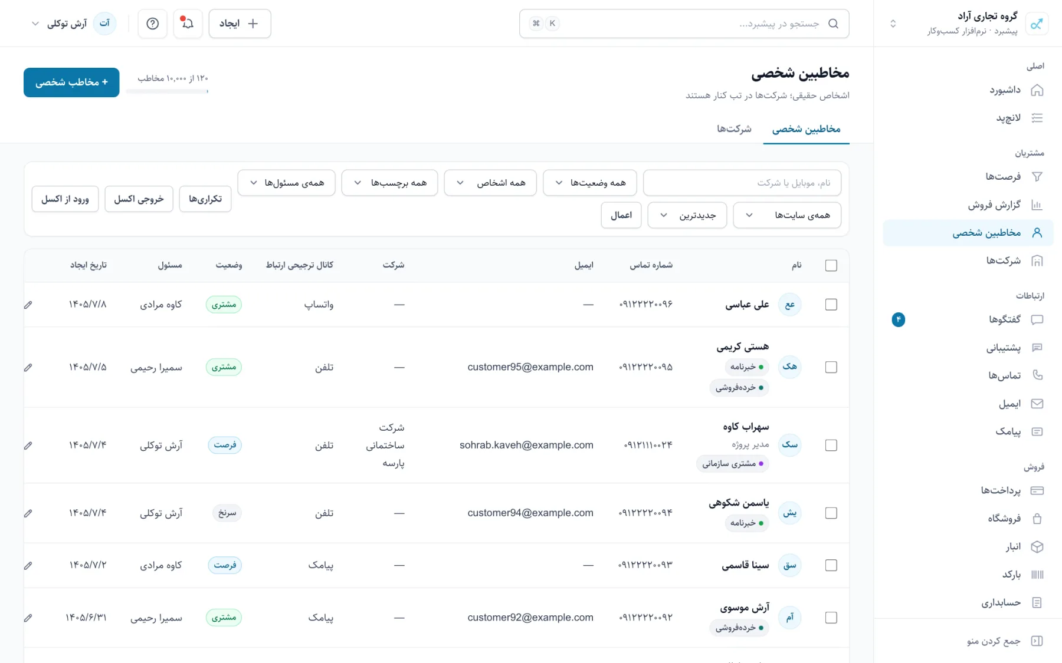Viewport: 1062px width, 663px height.
Task: Open the فروشگاه bag icon
Action: pos(1037,519)
